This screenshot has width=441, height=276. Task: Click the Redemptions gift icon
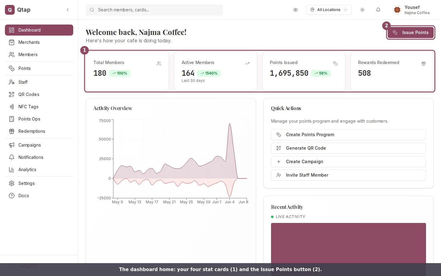12,131
